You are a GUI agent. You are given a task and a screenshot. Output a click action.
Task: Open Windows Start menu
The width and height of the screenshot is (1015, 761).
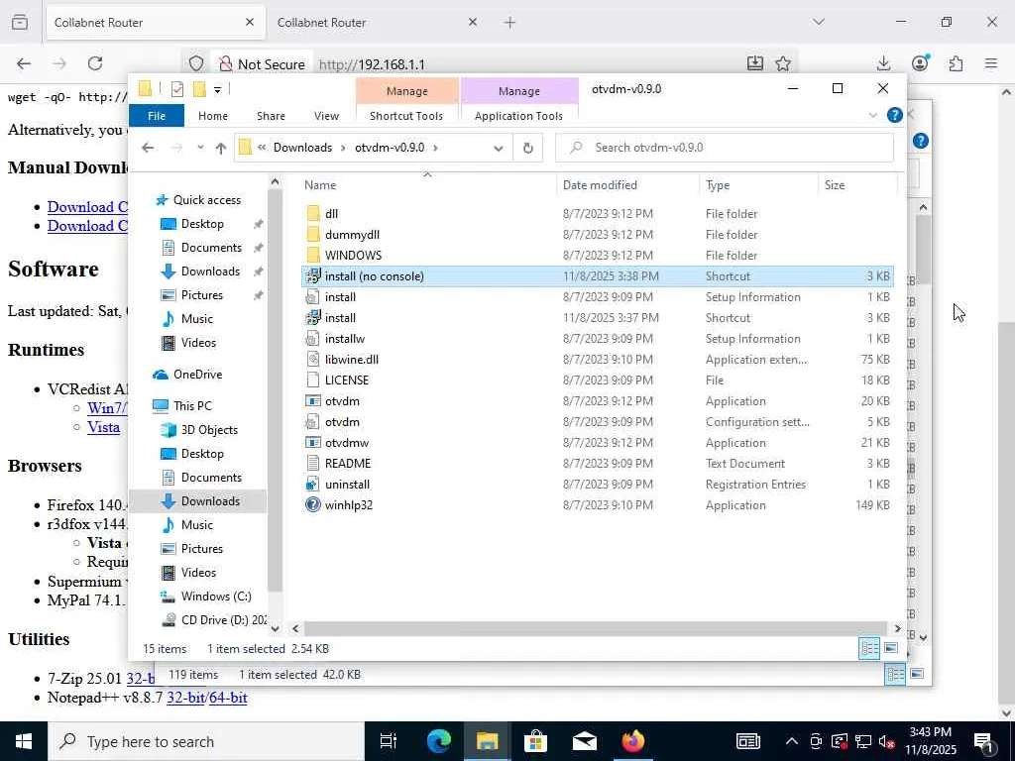click(24, 741)
